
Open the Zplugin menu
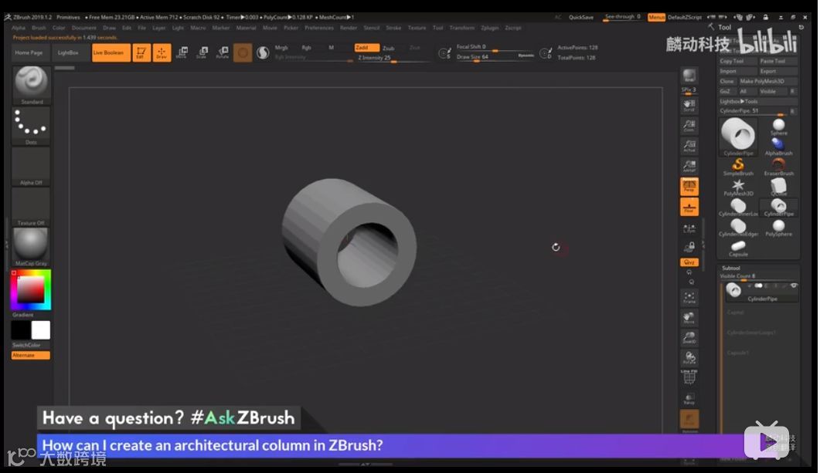point(490,28)
